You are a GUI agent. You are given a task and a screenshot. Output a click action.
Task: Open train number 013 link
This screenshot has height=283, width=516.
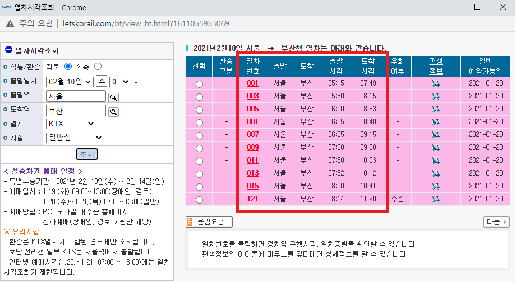pos(253,173)
